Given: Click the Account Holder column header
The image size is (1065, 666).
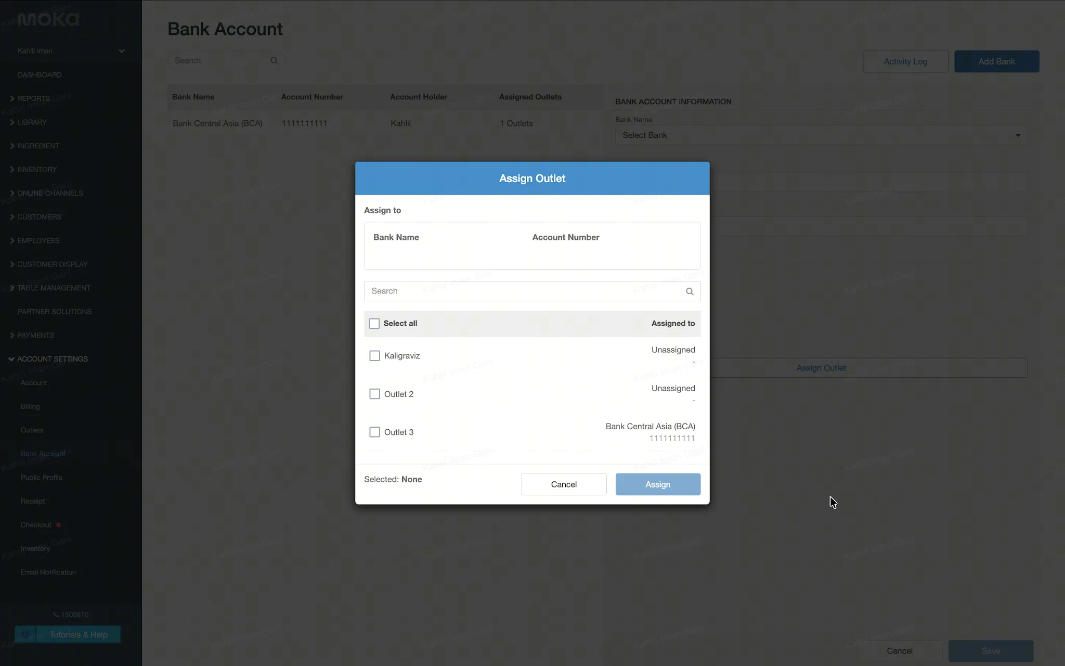Looking at the screenshot, I should click(x=419, y=97).
